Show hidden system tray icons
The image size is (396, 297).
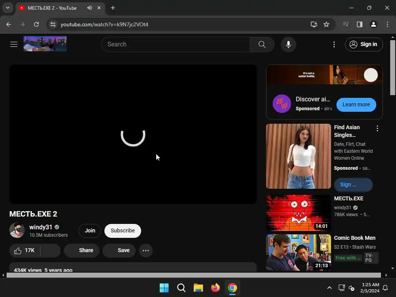pos(329,288)
